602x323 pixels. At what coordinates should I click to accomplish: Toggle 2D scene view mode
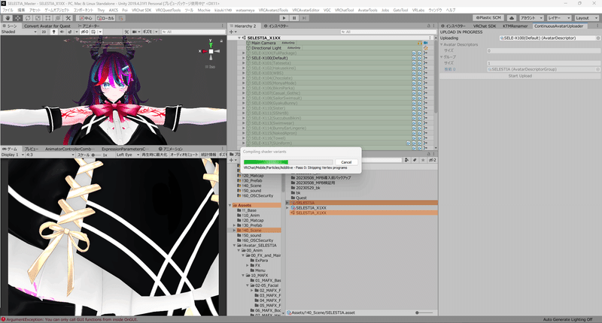pos(44,32)
